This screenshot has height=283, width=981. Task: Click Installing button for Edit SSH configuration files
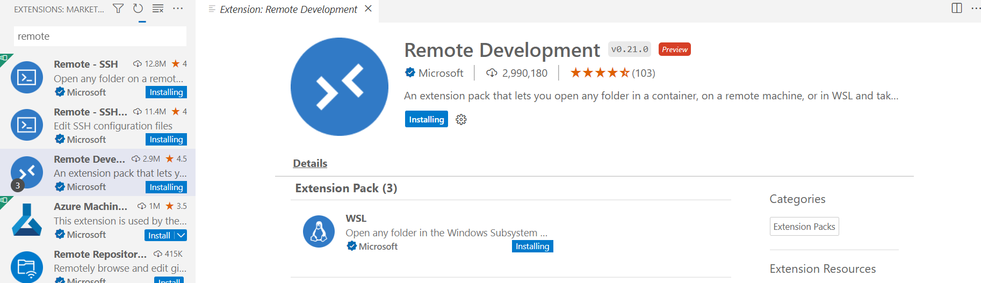(166, 140)
